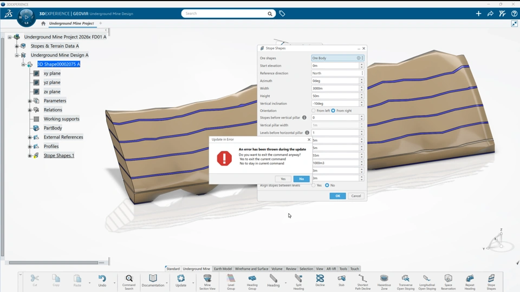
Task: Click Yes in Update in Error dialog
Action: coord(283,179)
